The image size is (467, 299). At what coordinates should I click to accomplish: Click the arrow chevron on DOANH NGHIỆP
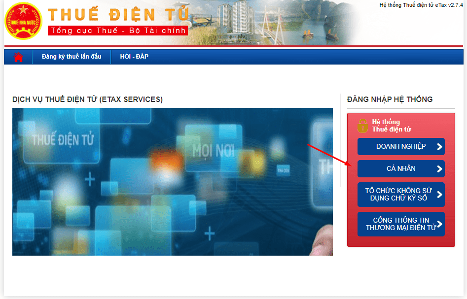439,146
